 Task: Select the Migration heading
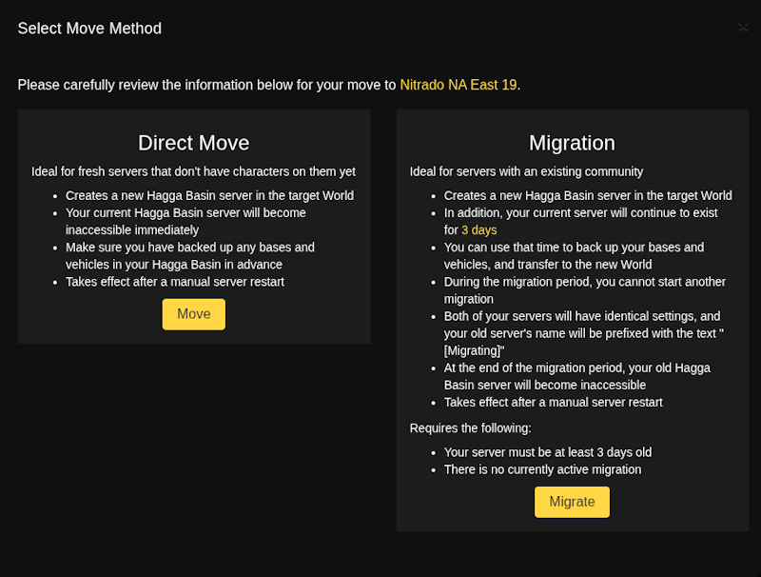572,143
